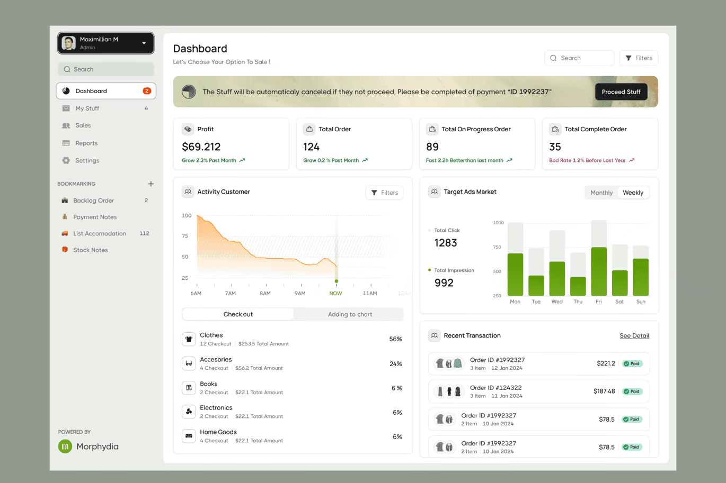Click the Backlog Order bookmark icon
This screenshot has width=726, height=483.
65,201
